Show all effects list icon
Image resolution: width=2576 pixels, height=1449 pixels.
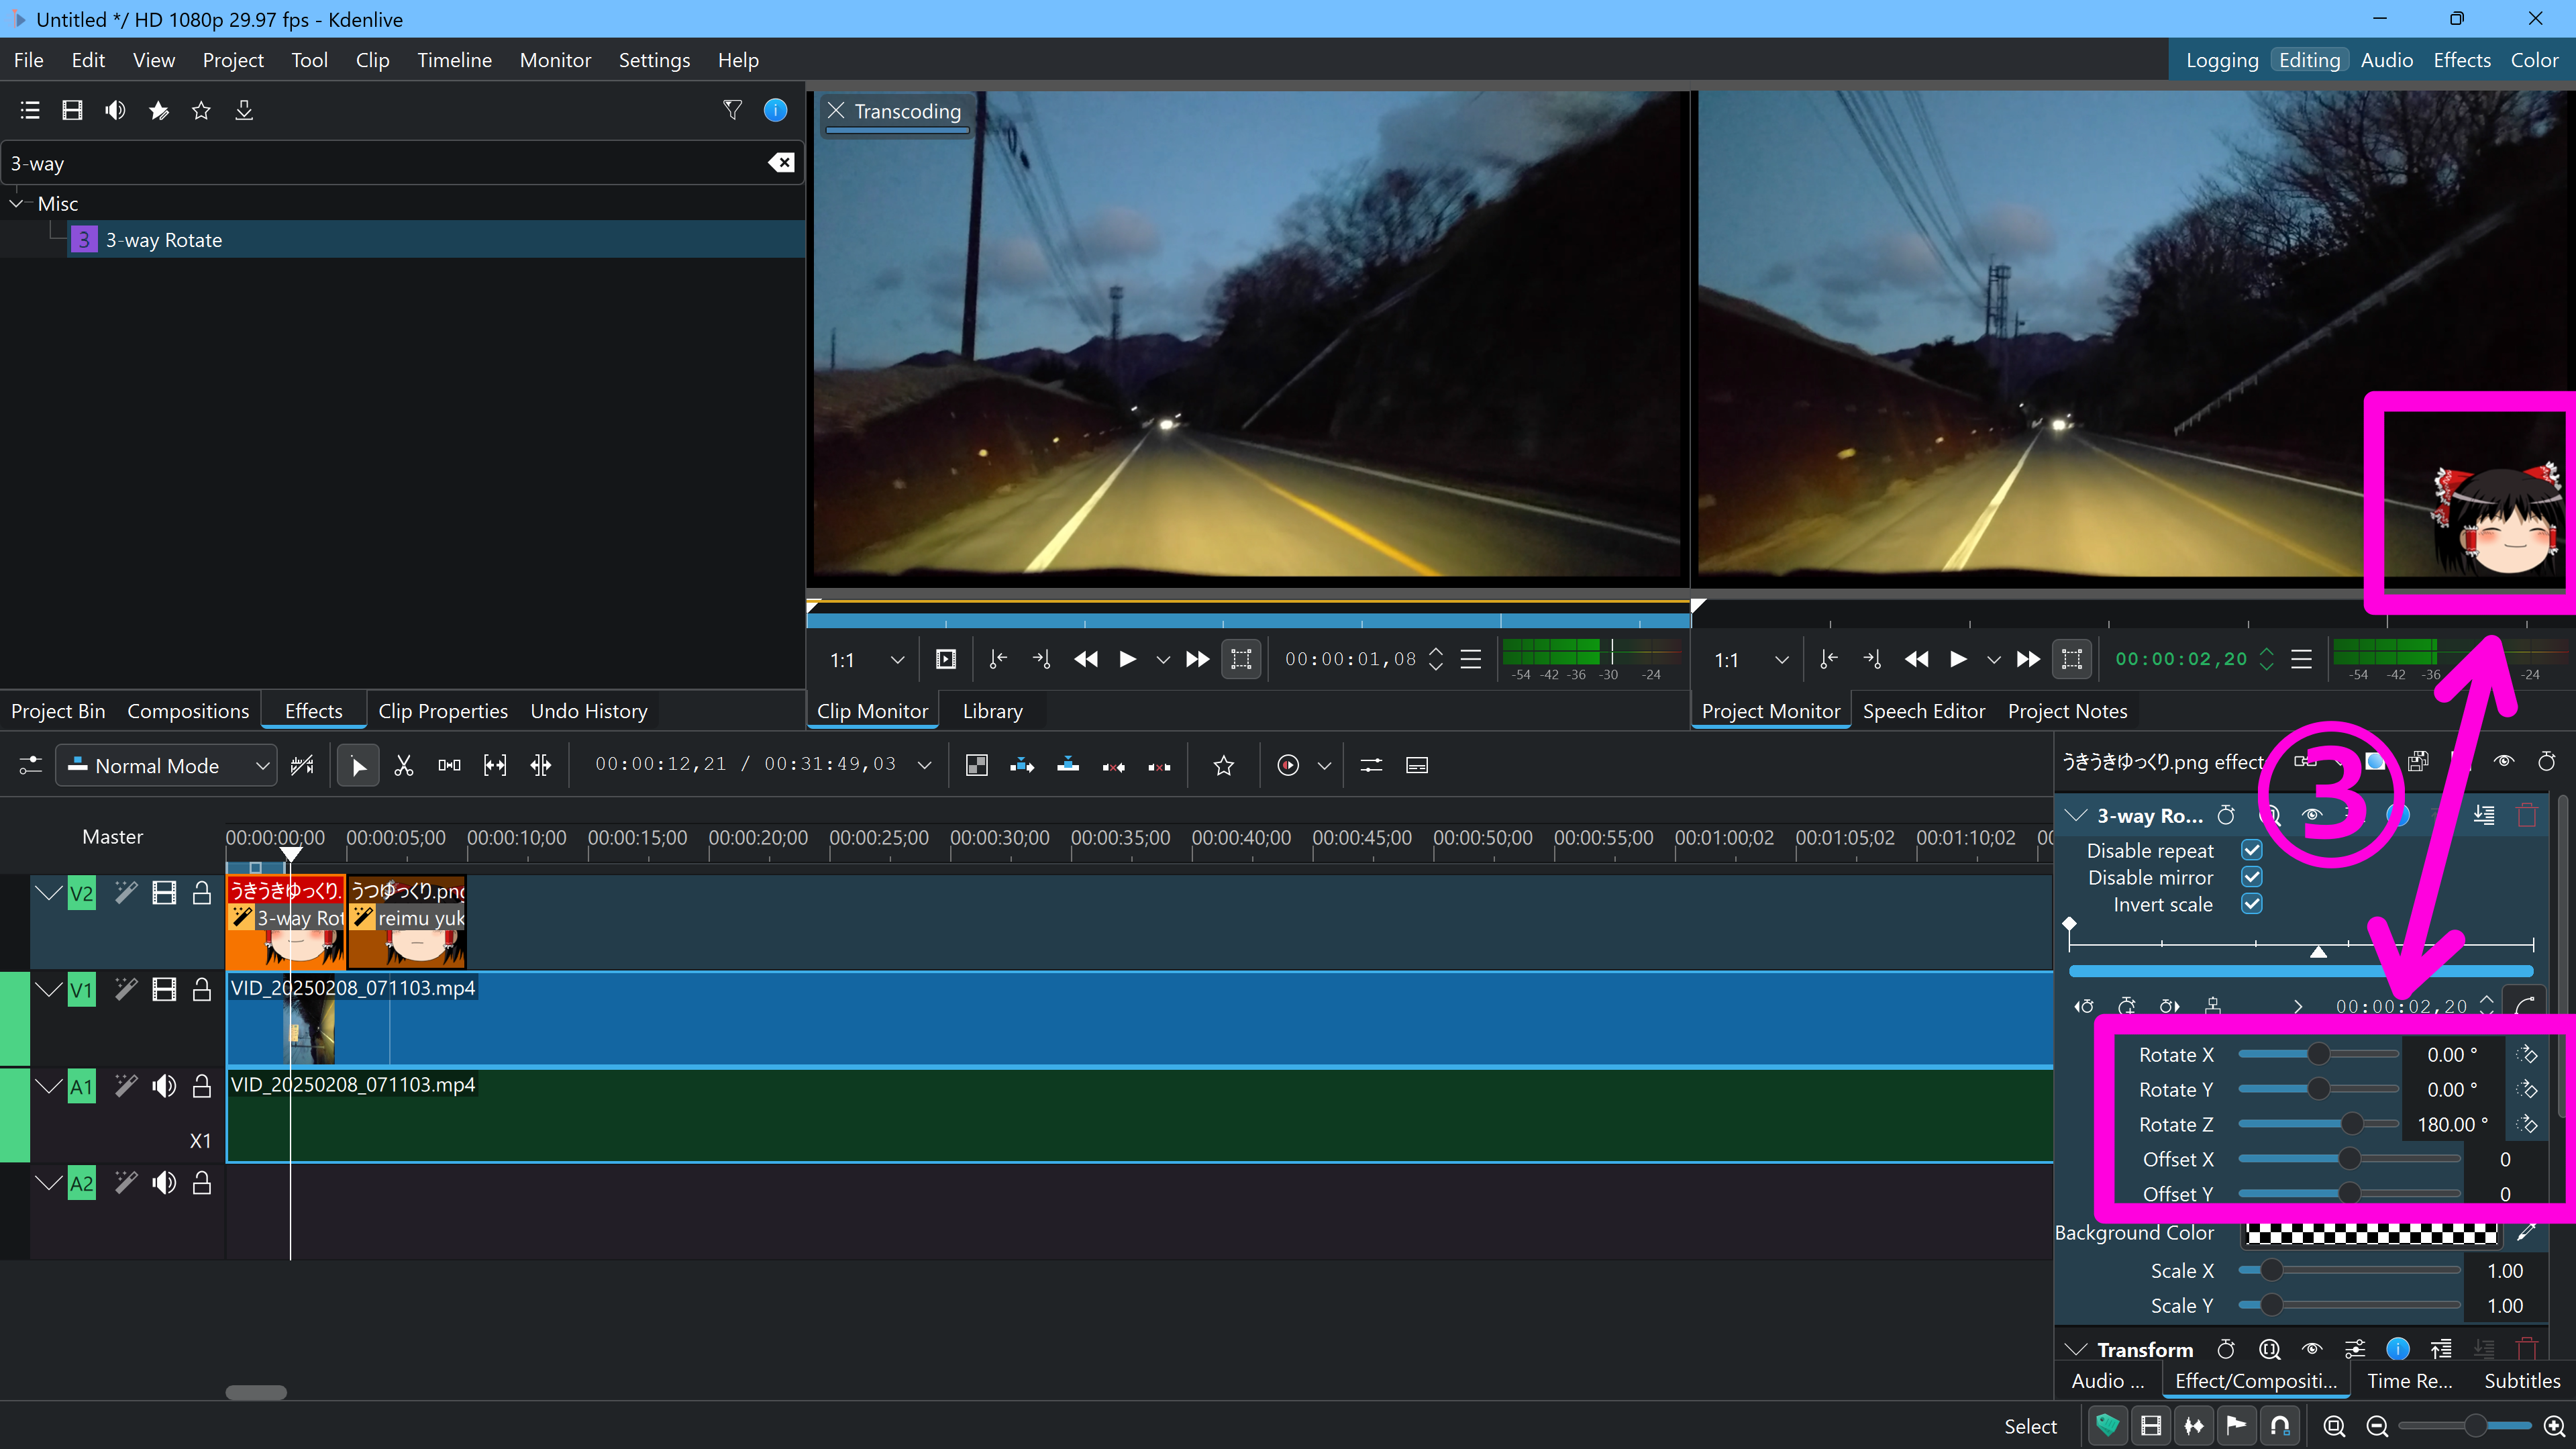coord(30,110)
